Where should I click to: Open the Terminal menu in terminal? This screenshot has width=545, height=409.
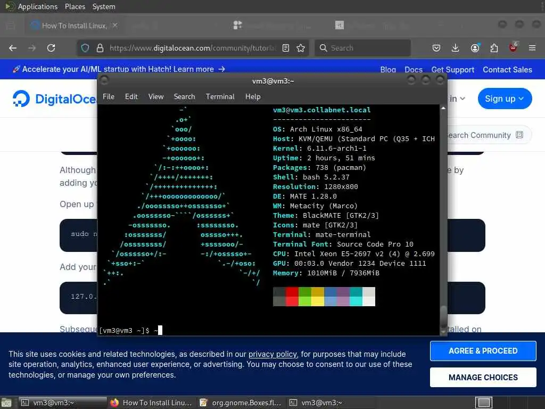(220, 97)
